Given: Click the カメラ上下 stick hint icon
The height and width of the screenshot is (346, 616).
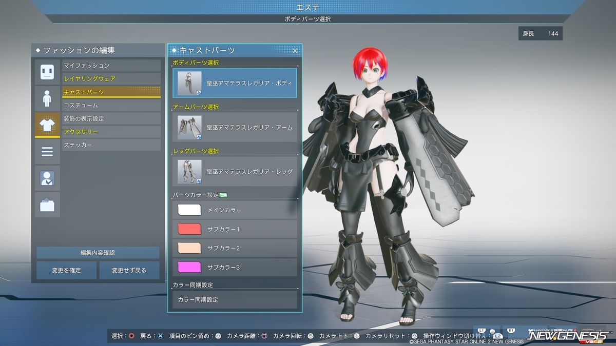Looking at the screenshot, I should 357,336.
